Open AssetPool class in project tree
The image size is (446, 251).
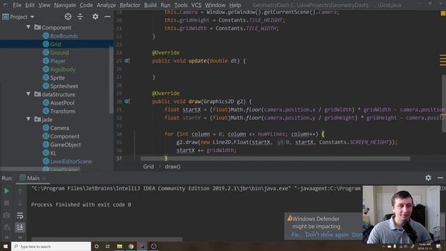62,102
